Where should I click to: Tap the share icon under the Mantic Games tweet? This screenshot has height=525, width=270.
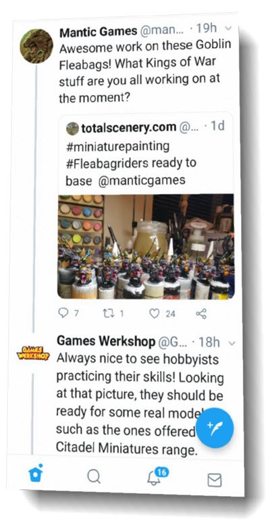tap(201, 314)
